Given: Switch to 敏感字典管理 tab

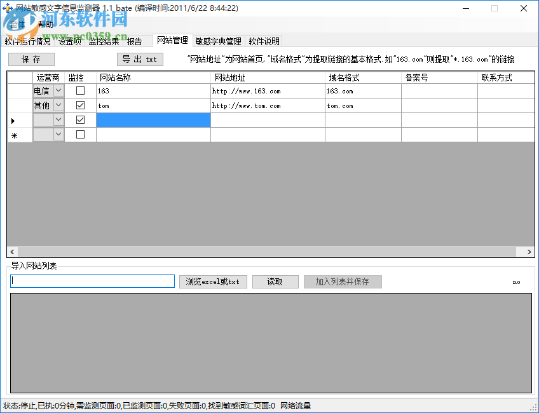Looking at the screenshot, I should click(x=217, y=40).
